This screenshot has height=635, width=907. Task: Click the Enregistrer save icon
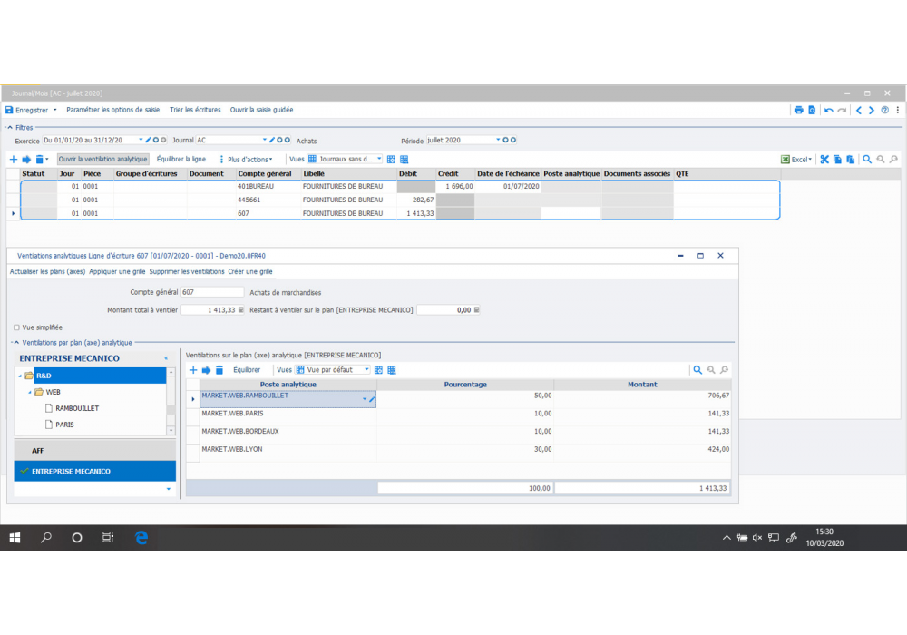10,110
